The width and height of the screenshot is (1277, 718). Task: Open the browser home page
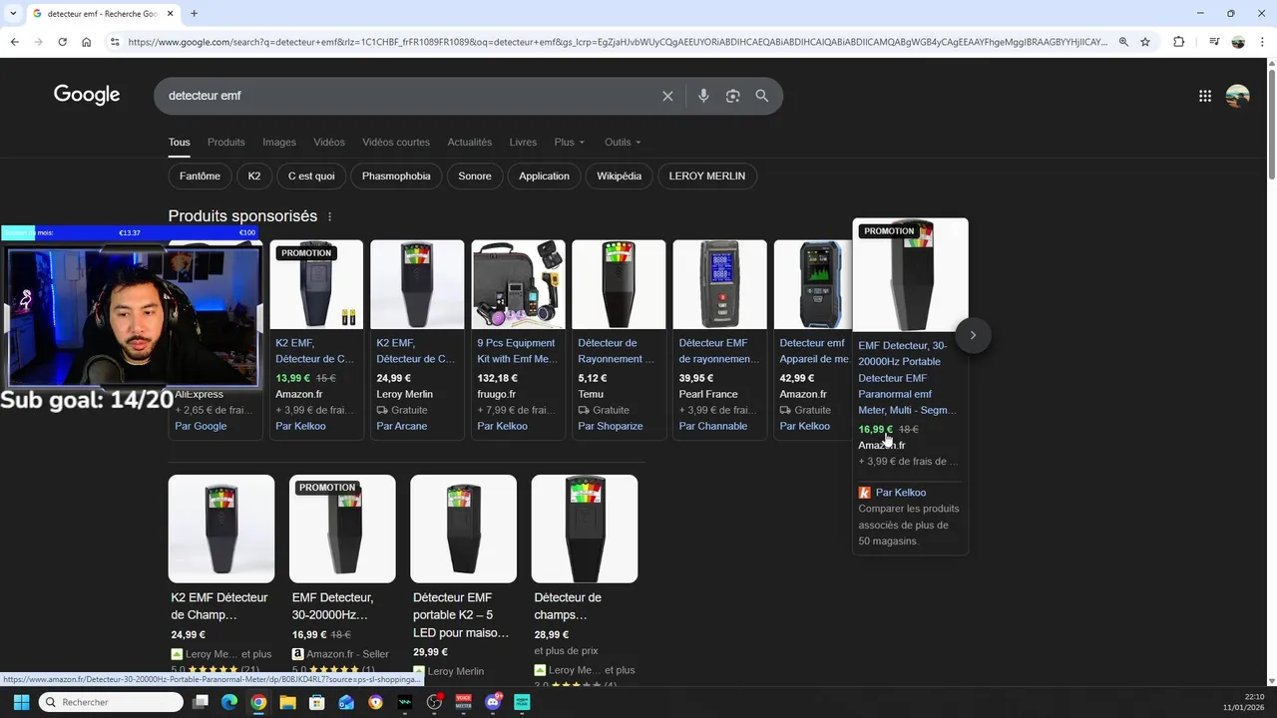[x=86, y=42]
